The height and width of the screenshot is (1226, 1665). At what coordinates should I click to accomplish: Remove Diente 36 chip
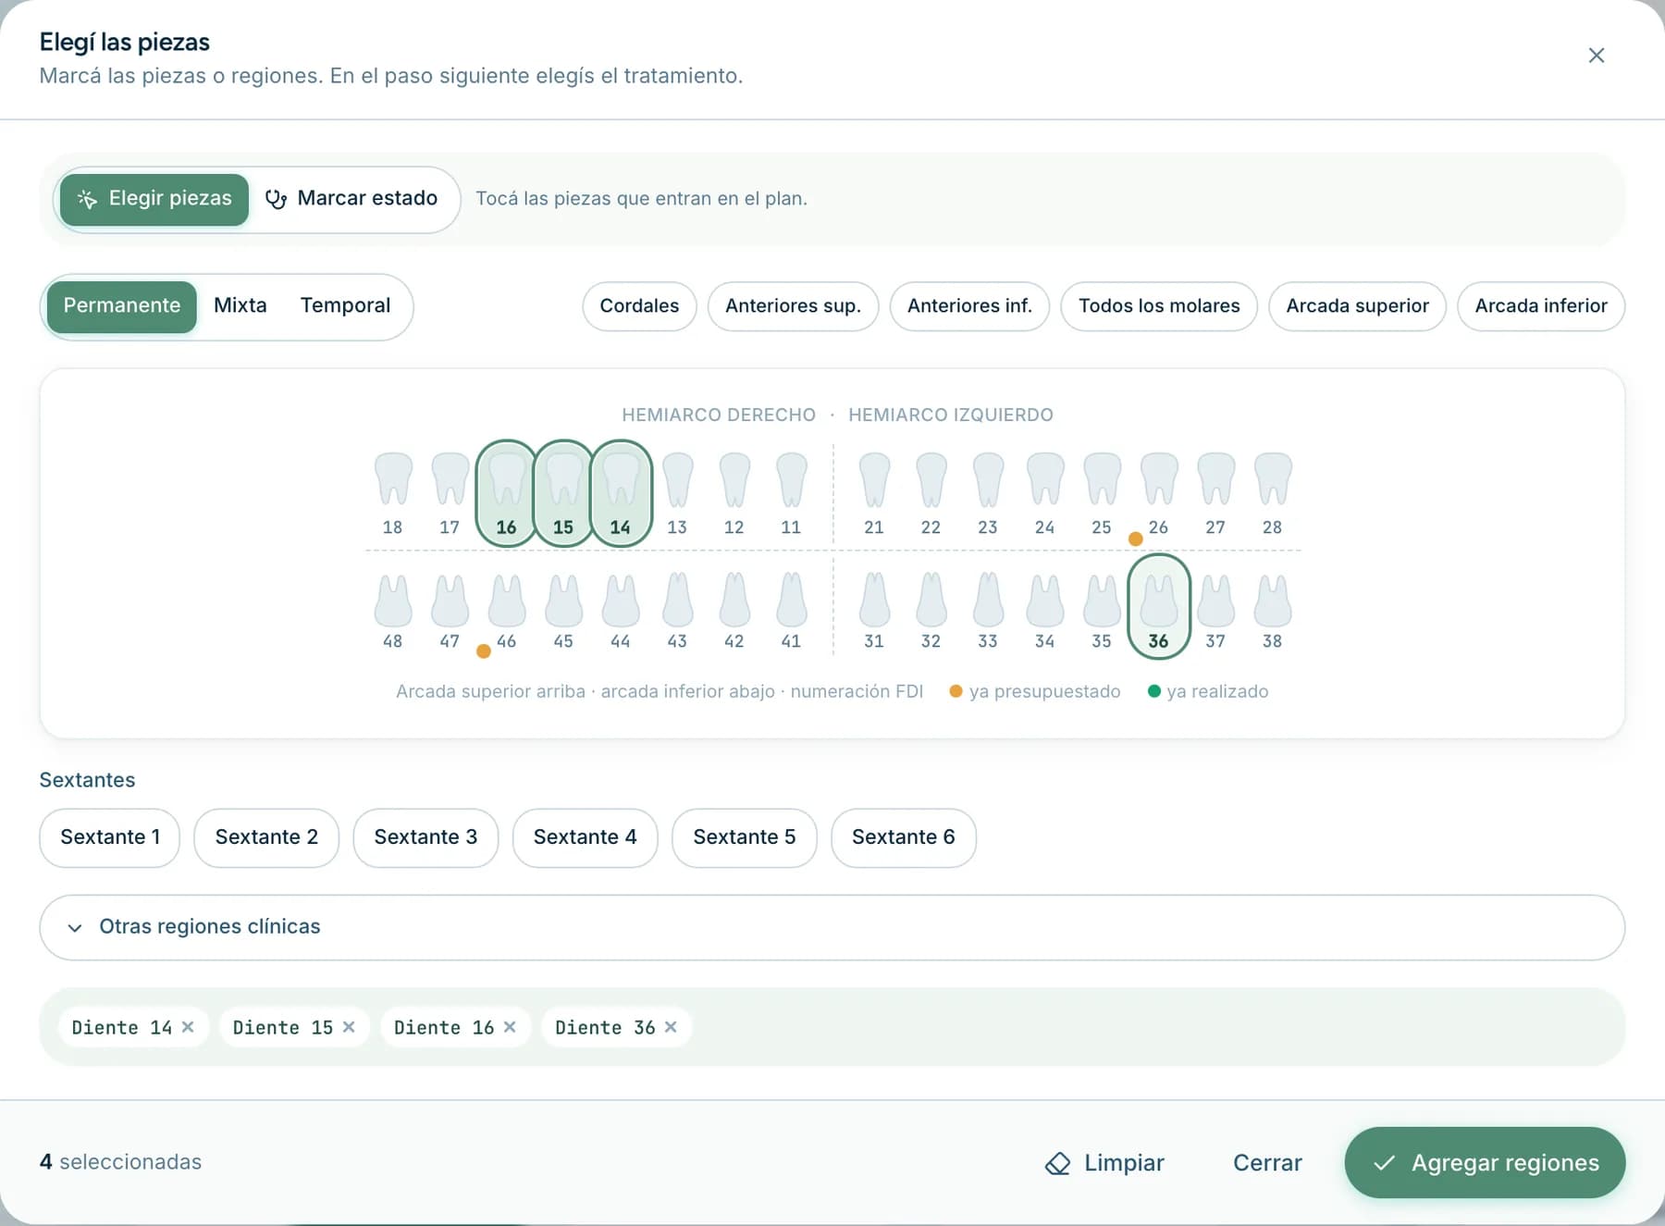pos(671,1027)
